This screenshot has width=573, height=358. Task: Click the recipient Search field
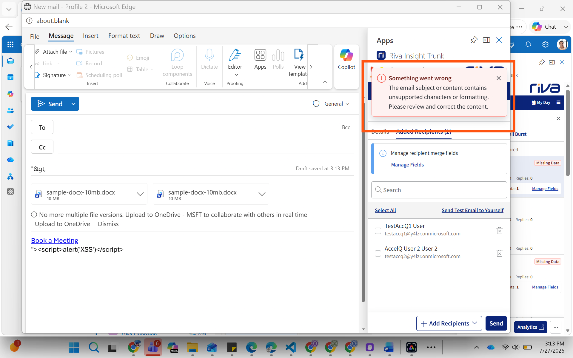coord(439,190)
